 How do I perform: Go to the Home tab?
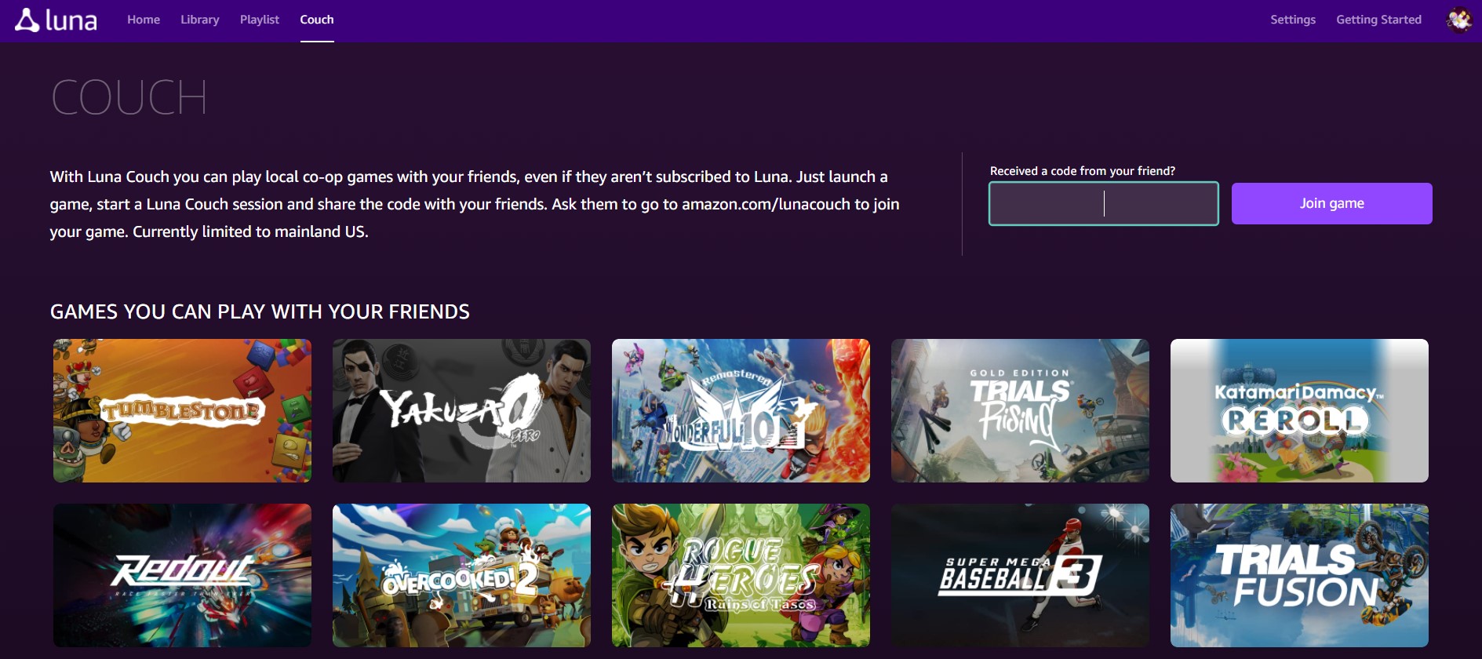point(144,20)
